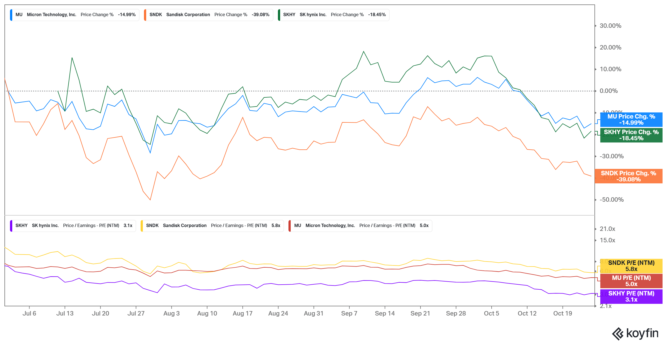
Task: Click the 0.00% y-axis tick label
Action: pos(609,91)
